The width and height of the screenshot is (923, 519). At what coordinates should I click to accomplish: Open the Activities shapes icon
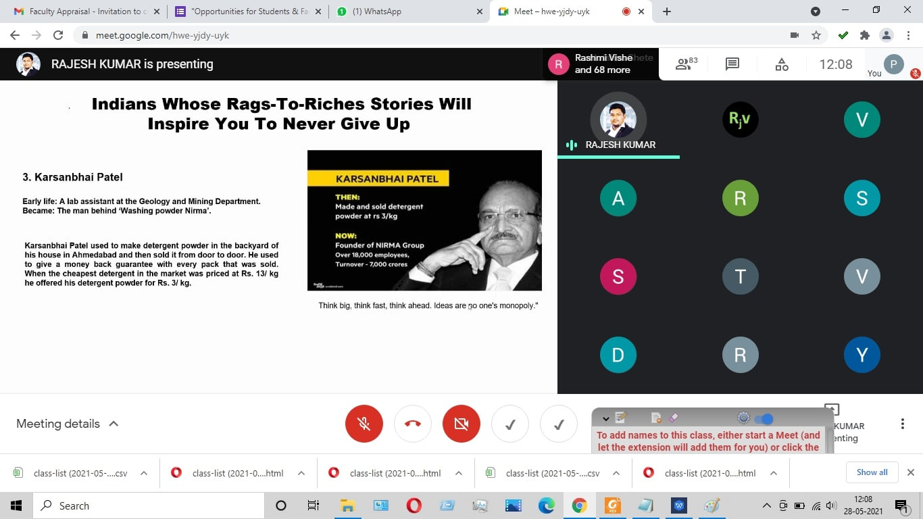[781, 64]
